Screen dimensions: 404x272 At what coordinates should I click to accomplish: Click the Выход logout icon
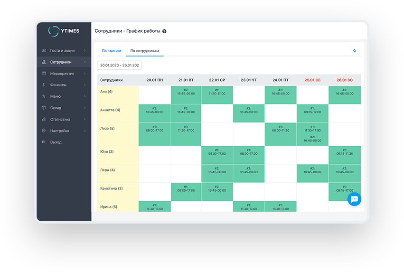(44, 142)
